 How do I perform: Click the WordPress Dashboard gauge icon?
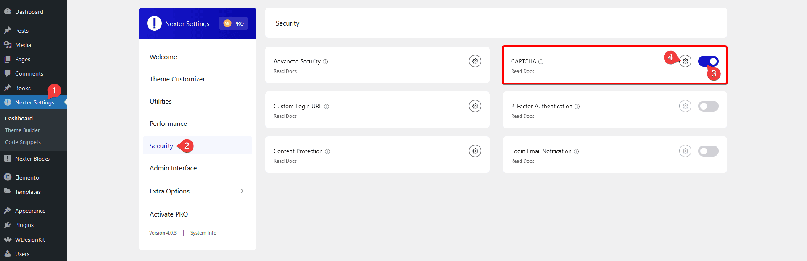click(x=8, y=11)
